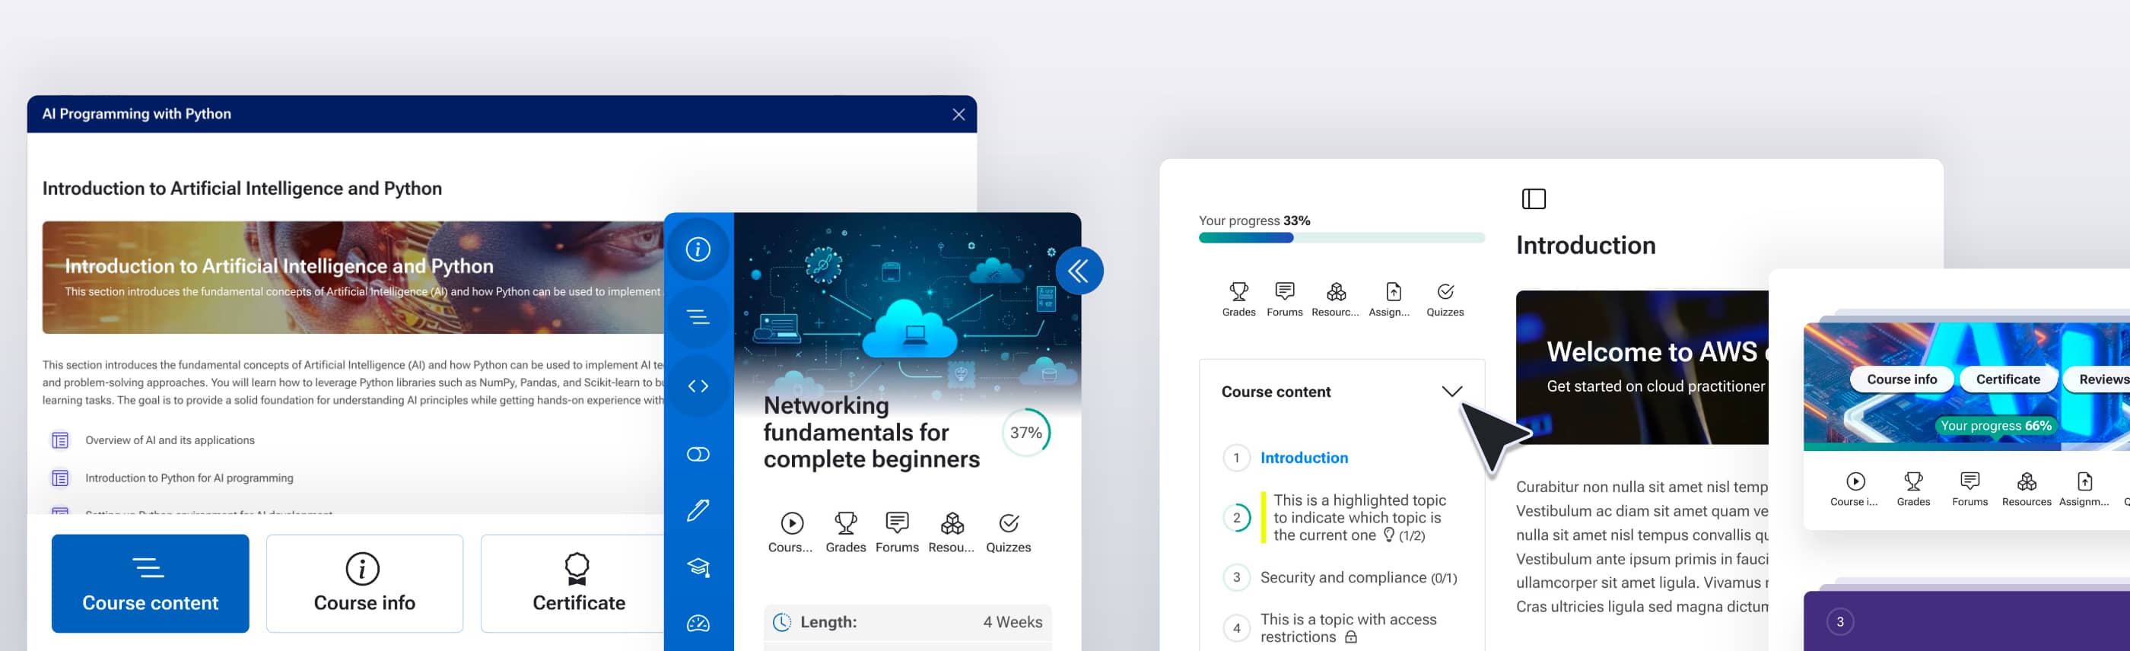The image size is (2130, 651).
Task: Open Forums in the Networking fundamentals card
Action: (896, 532)
